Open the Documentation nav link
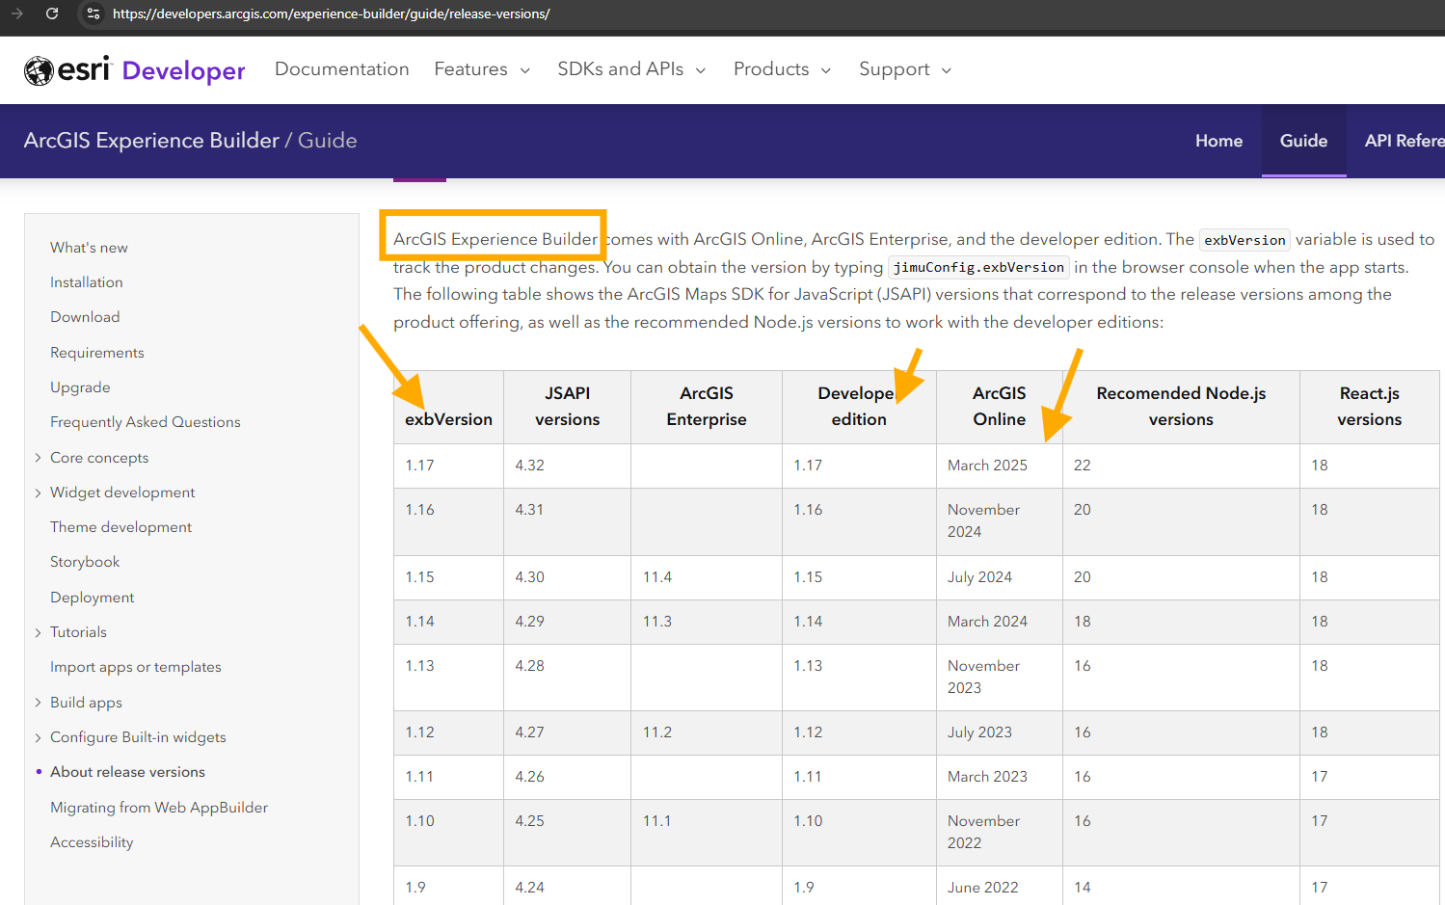 point(342,69)
